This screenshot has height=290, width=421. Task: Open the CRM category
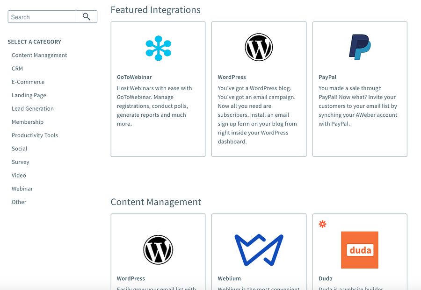click(17, 68)
